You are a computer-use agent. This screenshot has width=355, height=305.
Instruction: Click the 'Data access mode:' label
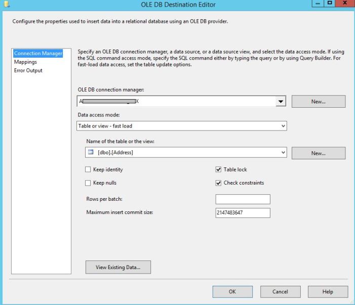coord(99,115)
